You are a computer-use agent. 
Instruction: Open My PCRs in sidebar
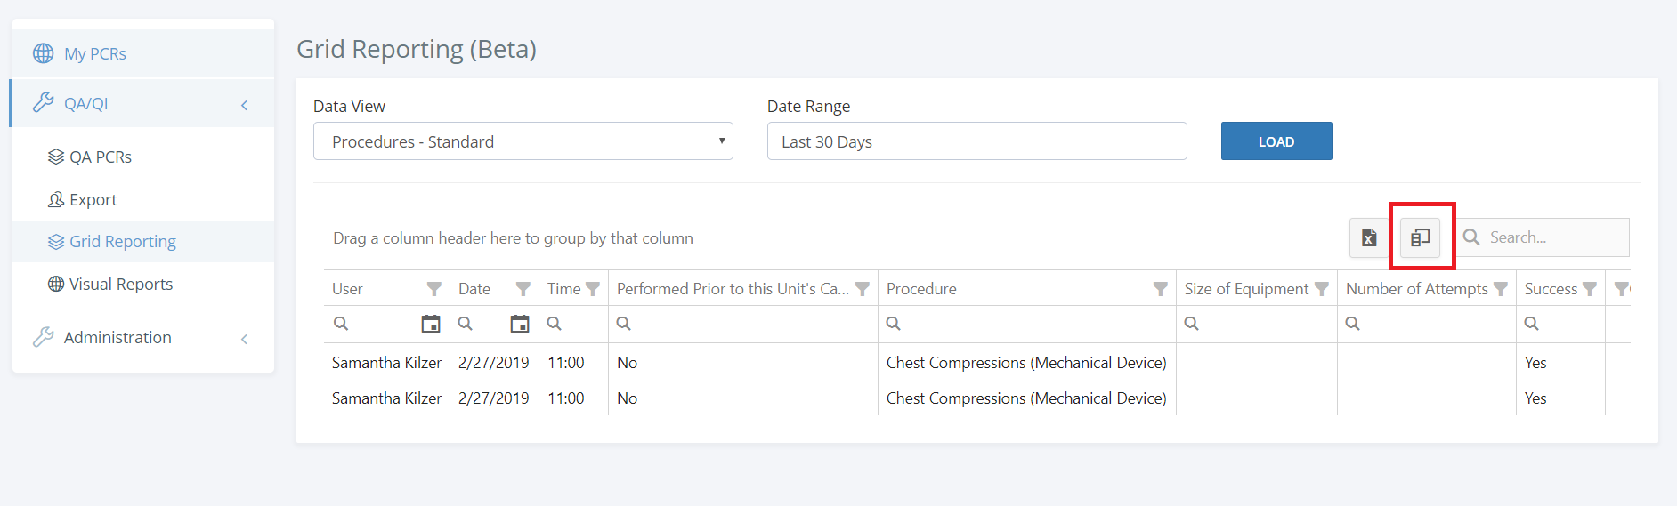pos(95,53)
